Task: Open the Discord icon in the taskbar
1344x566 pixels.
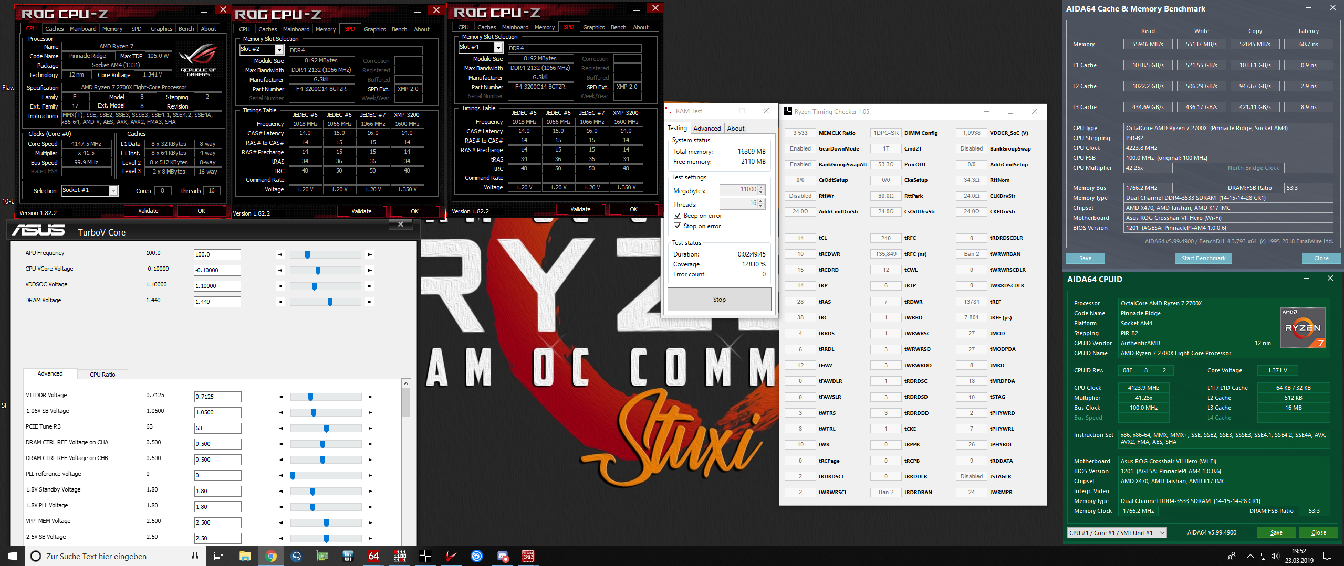Action: pyautogui.click(x=503, y=556)
